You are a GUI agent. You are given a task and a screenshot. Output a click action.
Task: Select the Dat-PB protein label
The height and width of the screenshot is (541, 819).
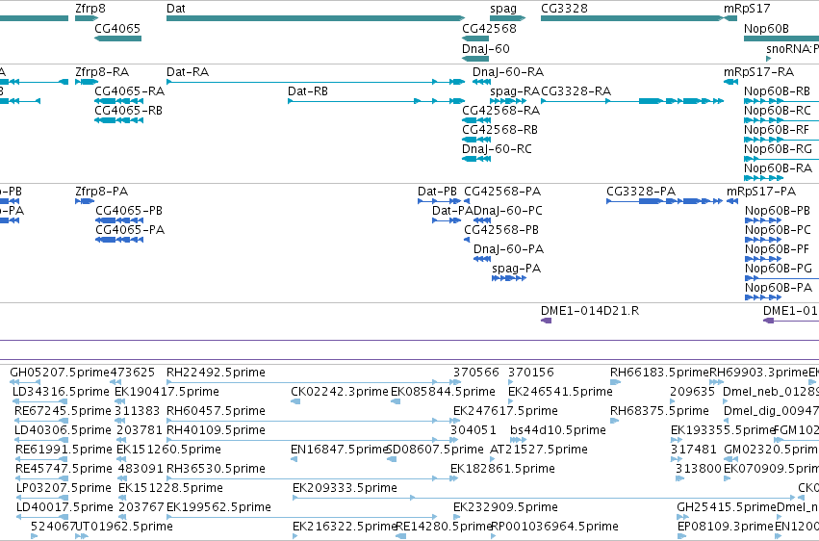point(437,192)
